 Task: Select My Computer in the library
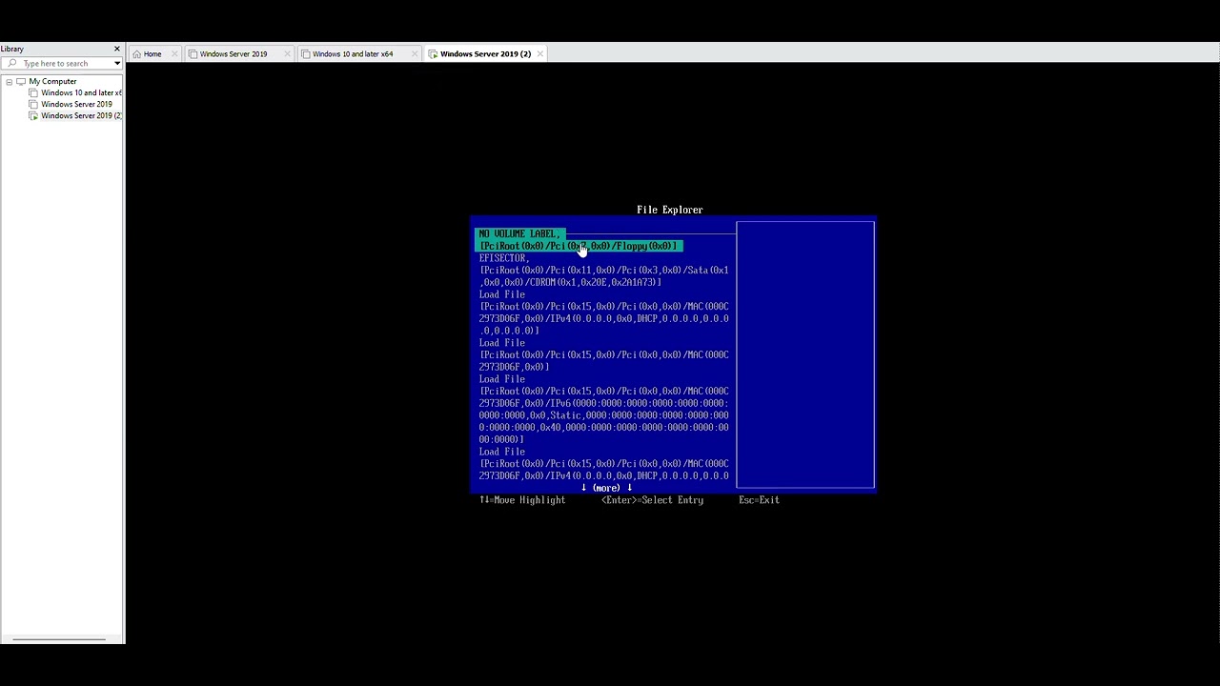(x=52, y=82)
